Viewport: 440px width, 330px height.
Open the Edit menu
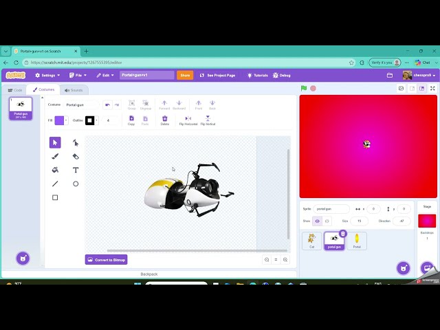105,75
